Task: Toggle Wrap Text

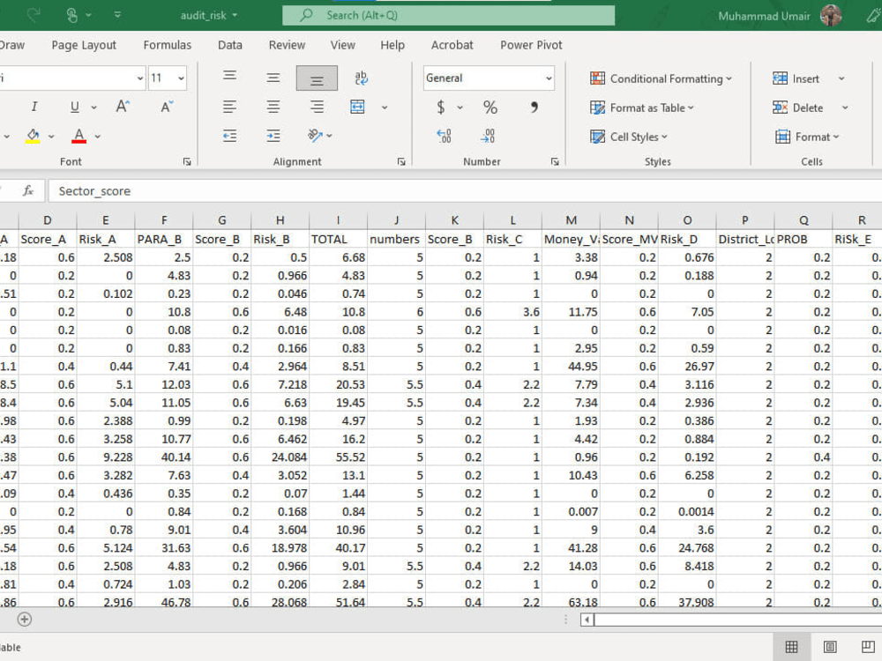Action: (361, 78)
